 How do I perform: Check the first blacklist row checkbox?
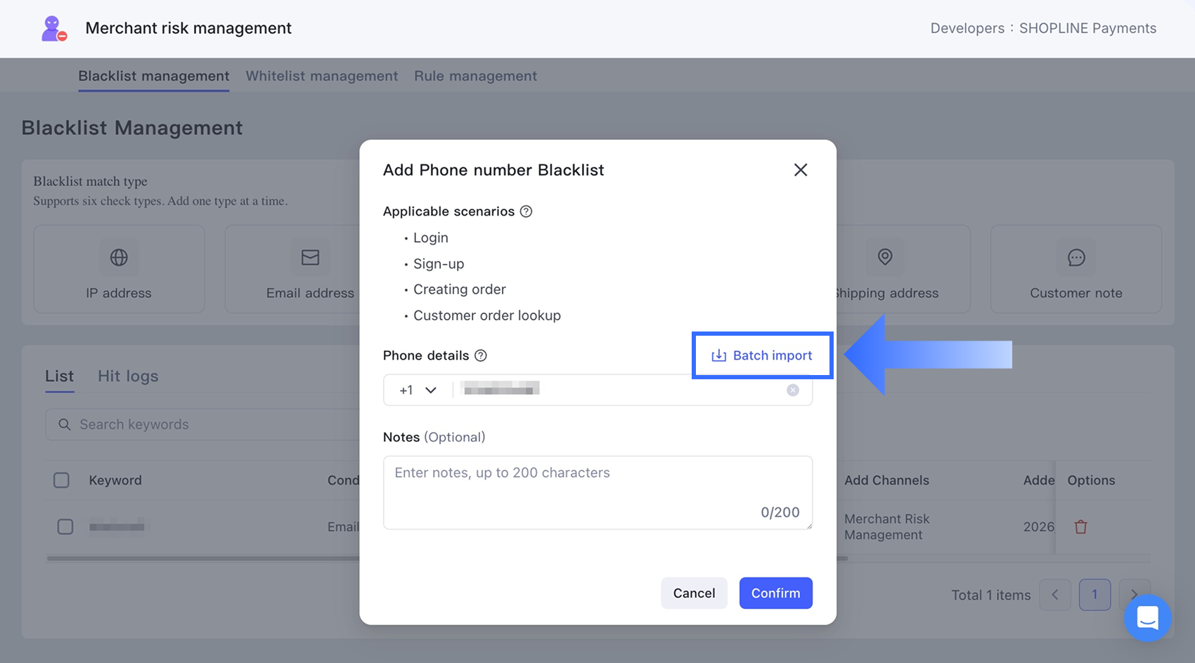coord(65,527)
